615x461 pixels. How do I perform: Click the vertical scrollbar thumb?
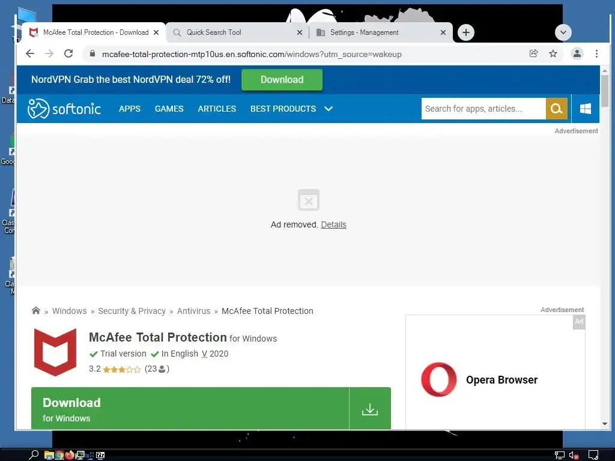(x=605, y=91)
